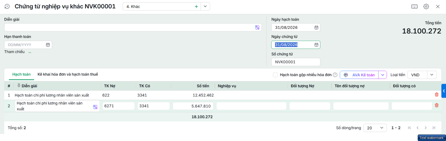
Task: Click the AVA Kế toán button
Action: click(x=359, y=75)
